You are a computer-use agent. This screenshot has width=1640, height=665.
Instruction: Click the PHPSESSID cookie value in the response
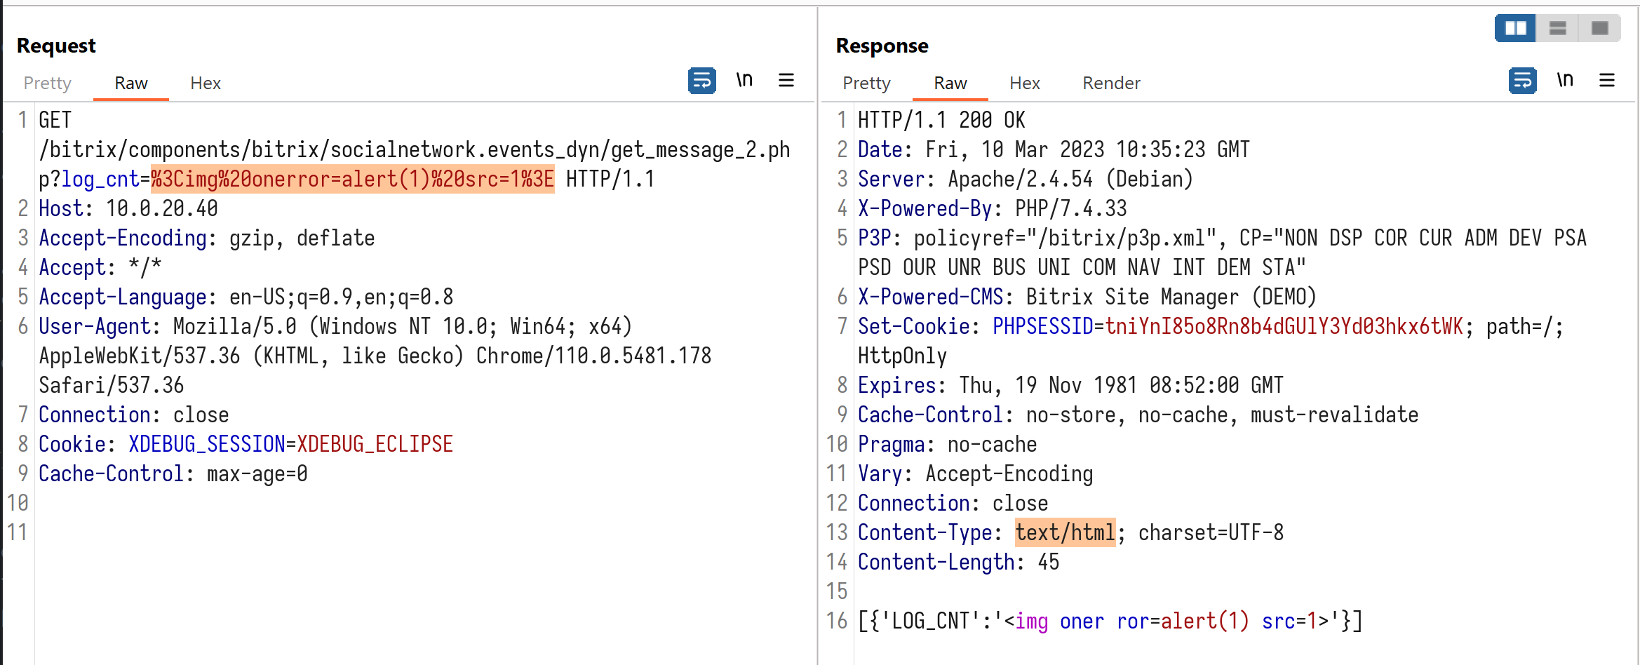(x=1284, y=327)
